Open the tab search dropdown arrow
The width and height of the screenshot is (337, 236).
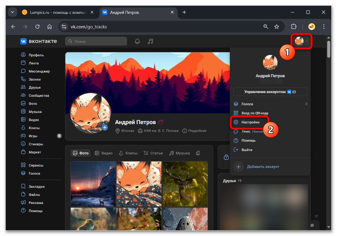(x=12, y=12)
